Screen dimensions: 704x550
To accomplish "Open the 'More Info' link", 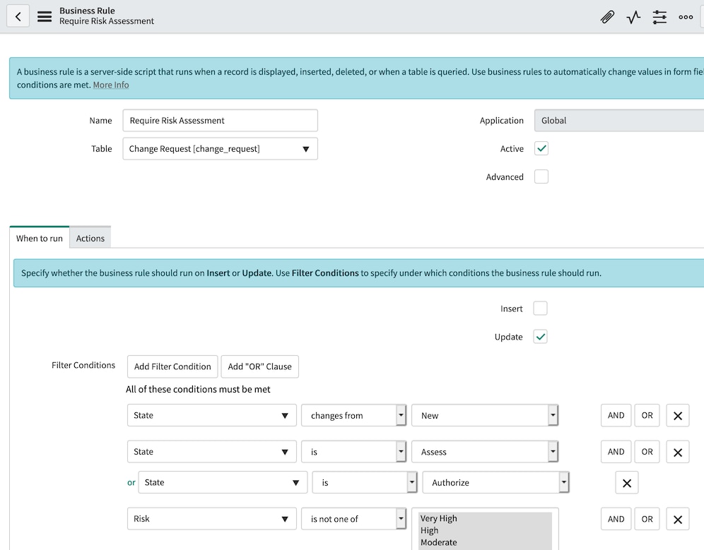I will pos(111,84).
